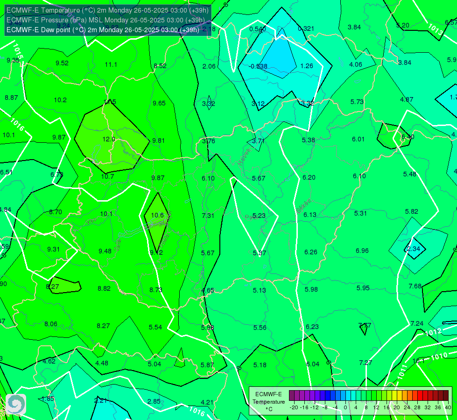Screen dimensions: 457x420
Task: Click the 9.31 temperature value
Action: click(x=53, y=249)
